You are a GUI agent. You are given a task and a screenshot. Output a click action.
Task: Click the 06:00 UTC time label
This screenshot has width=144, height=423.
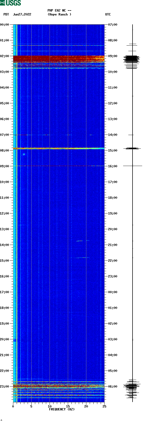[x=113, y=387]
